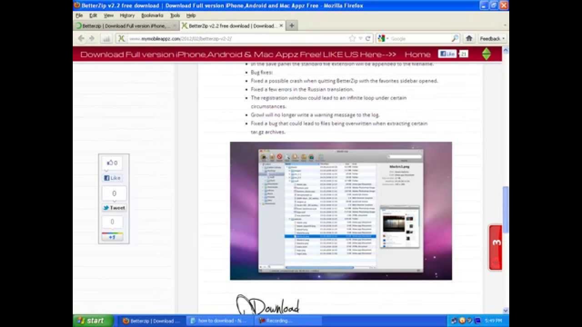
Task: Open the Recording taskbar item
Action: coord(288,321)
